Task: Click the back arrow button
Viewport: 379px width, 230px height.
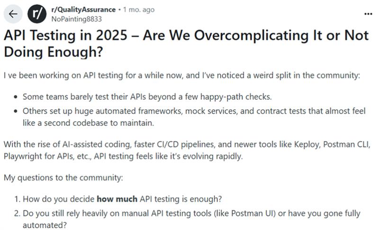Action: coord(13,14)
